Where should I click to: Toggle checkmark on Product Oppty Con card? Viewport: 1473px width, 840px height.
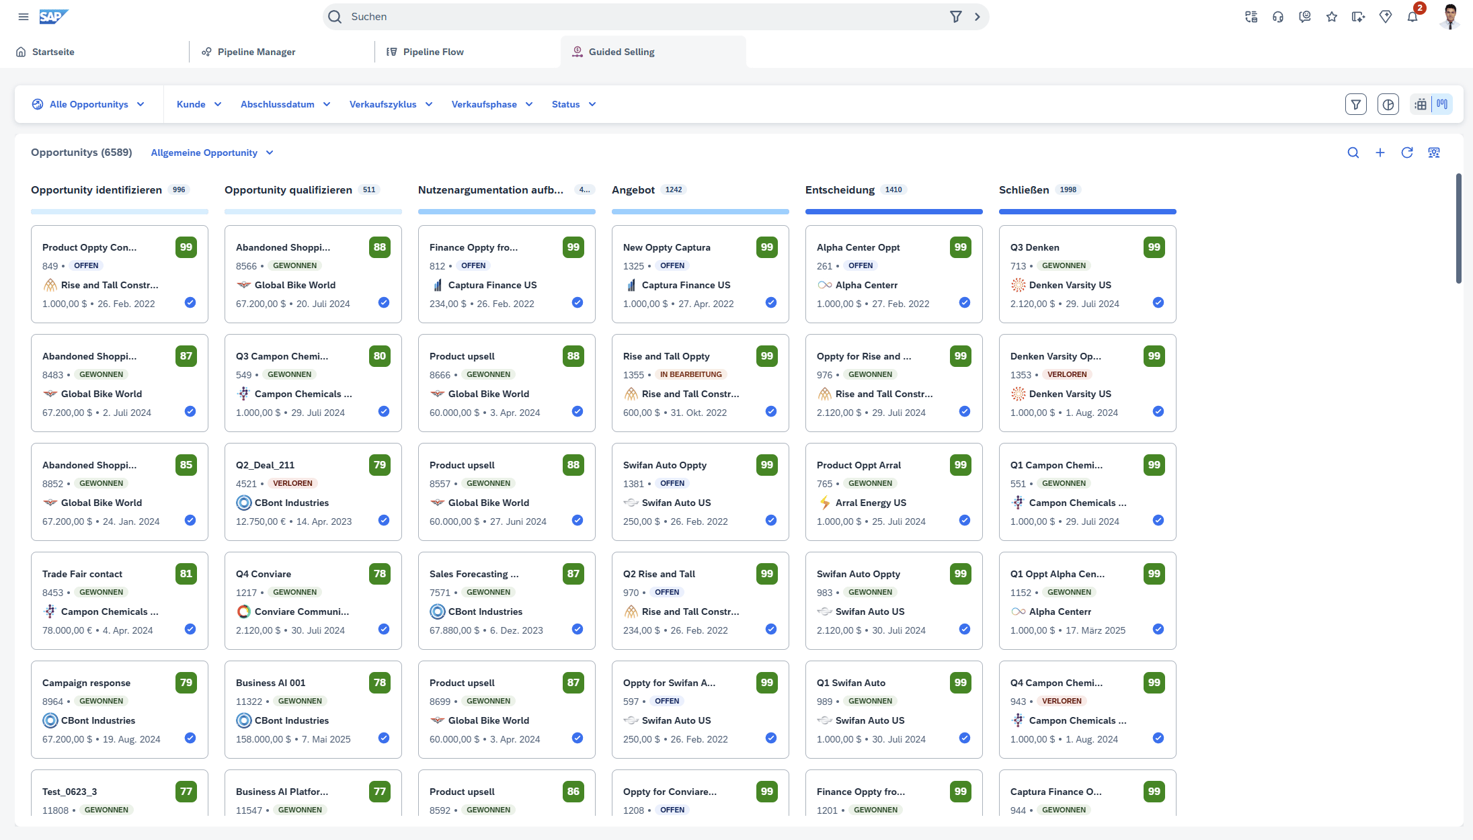tap(190, 302)
